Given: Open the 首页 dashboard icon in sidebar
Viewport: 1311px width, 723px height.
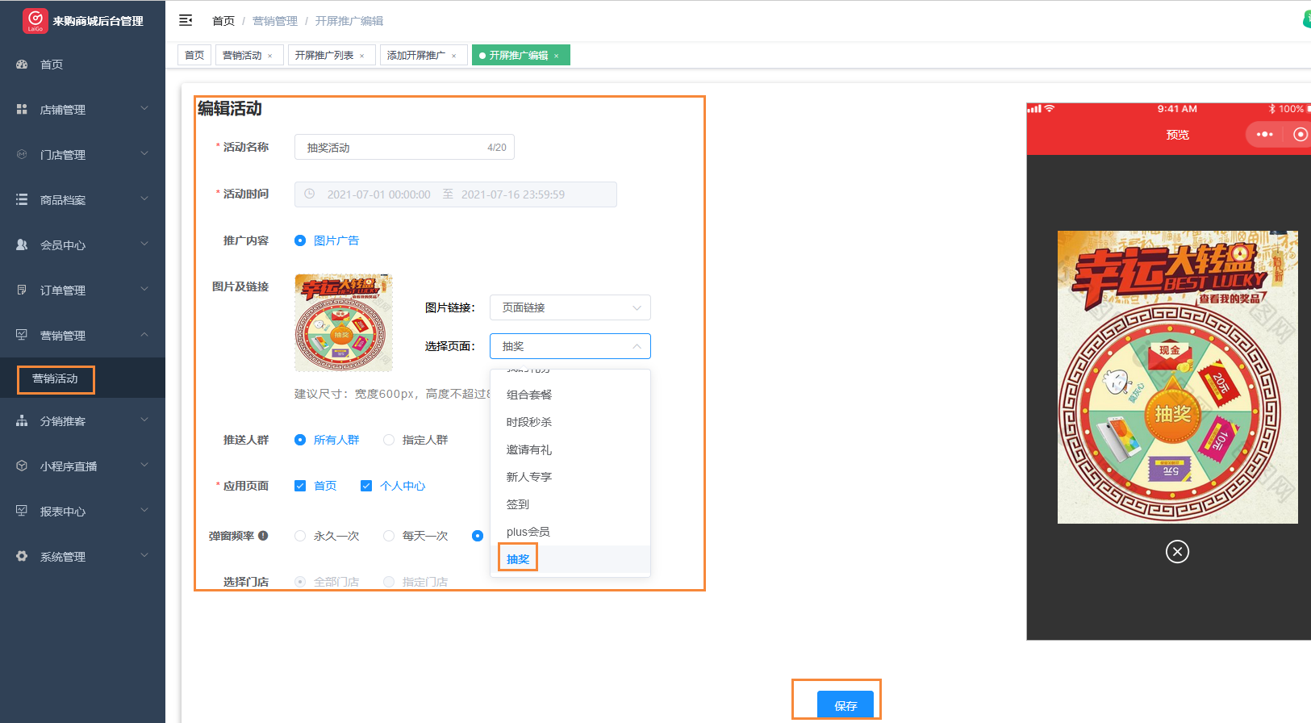Looking at the screenshot, I should coord(23,65).
